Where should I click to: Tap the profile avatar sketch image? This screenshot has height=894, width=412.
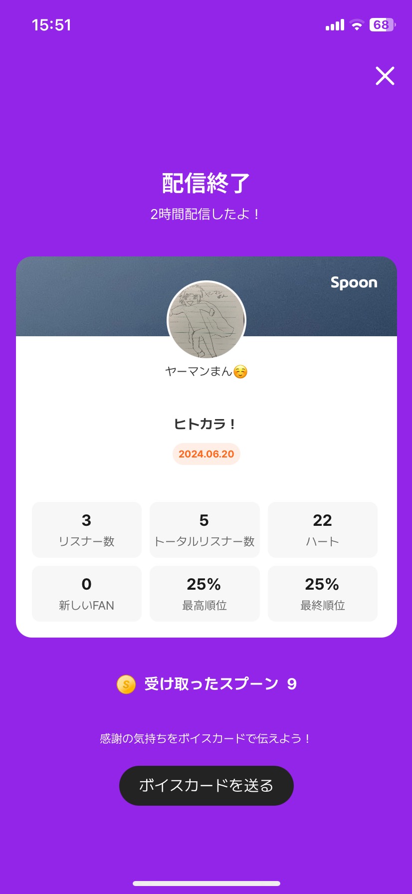(206, 320)
